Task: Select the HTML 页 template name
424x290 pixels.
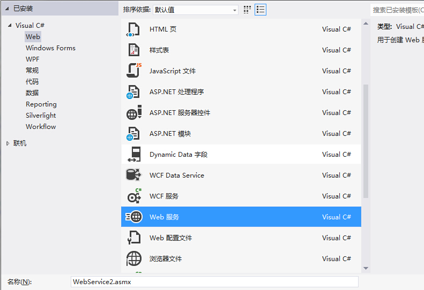Action: pos(163,29)
